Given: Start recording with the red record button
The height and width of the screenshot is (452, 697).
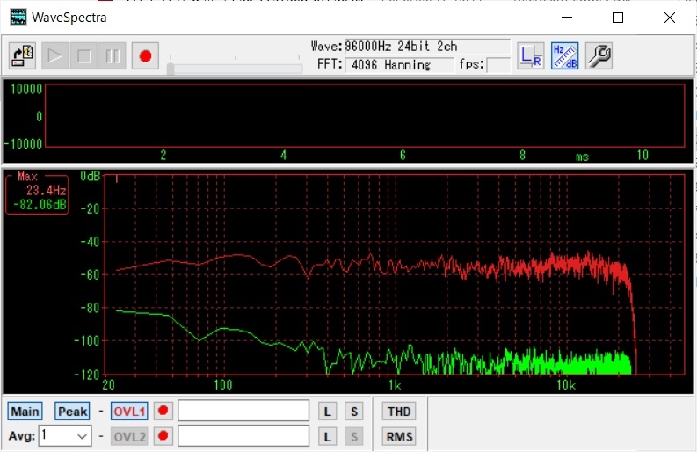Looking at the screenshot, I should 145,56.
